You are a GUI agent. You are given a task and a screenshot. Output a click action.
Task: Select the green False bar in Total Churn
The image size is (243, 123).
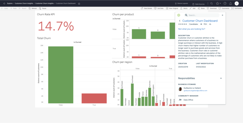click(61, 75)
